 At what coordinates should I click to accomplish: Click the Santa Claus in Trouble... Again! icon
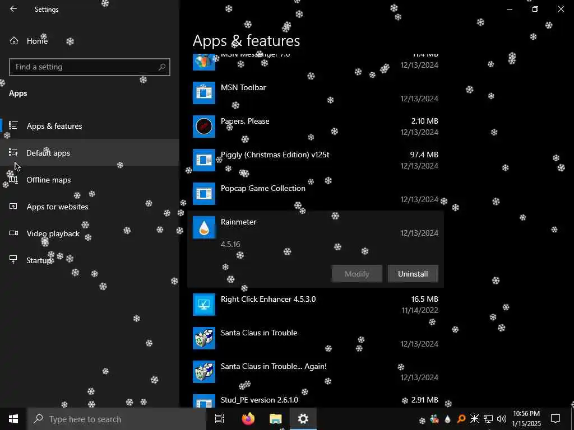(204, 372)
